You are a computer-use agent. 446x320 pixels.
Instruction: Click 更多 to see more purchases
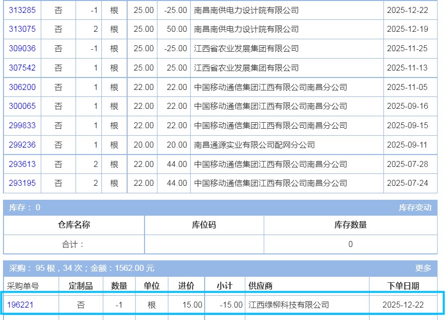423,268
